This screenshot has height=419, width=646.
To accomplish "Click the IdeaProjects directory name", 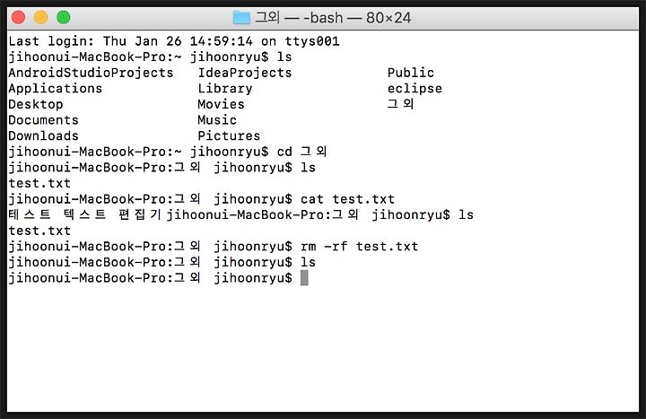I will pyautogui.click(x=244, y=73).
